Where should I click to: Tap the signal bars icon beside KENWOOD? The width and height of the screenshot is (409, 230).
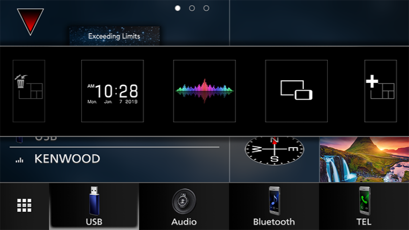pos(20,160)
